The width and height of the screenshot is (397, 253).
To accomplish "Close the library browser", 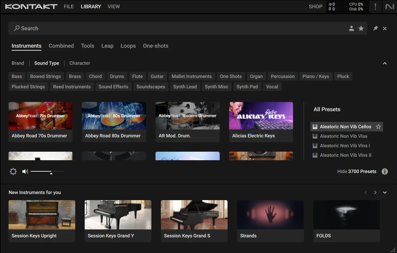I will click(x=385, y=28).
